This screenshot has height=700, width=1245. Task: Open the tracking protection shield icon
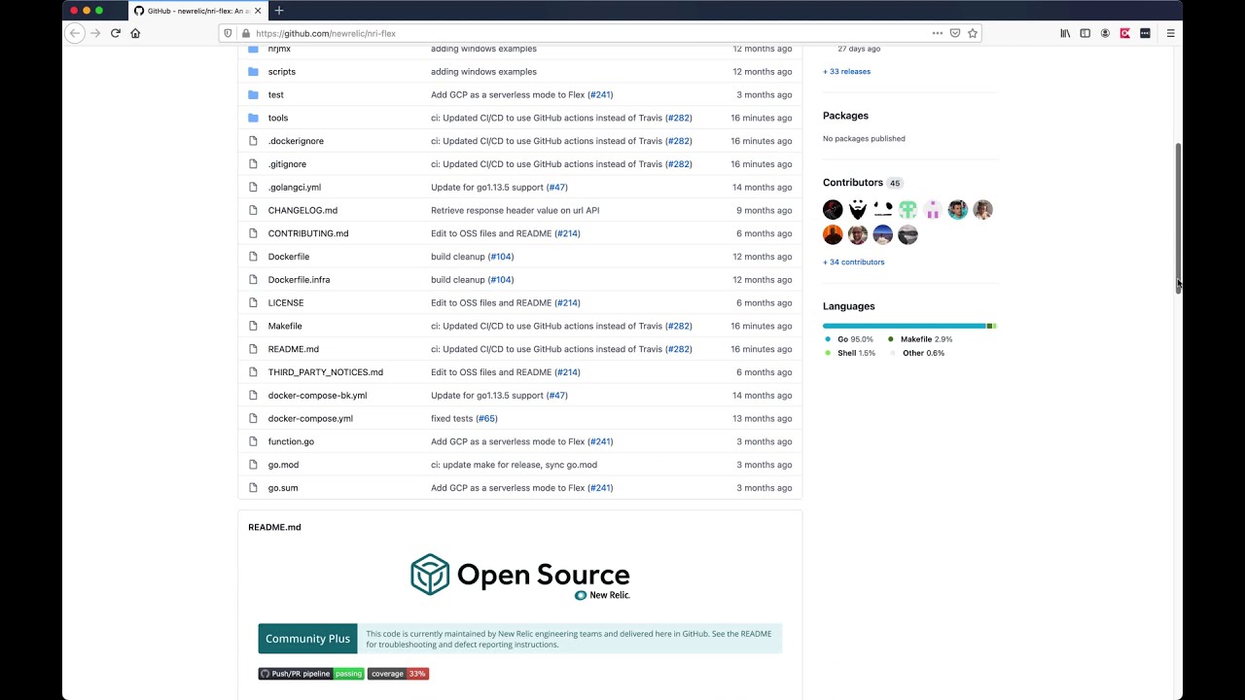coord(229,33)
